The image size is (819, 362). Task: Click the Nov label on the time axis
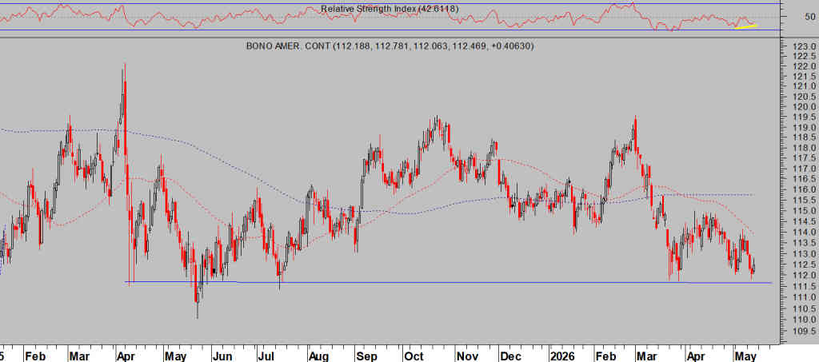click(x=467, y=356)
